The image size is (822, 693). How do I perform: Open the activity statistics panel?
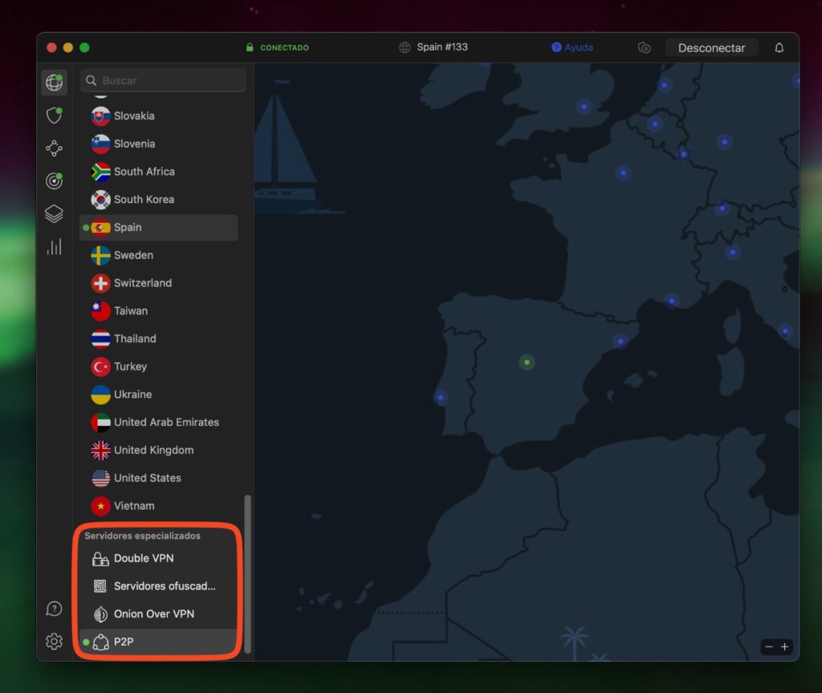click(54, 246)
